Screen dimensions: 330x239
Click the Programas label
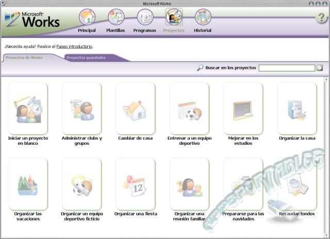pos(144,30)
